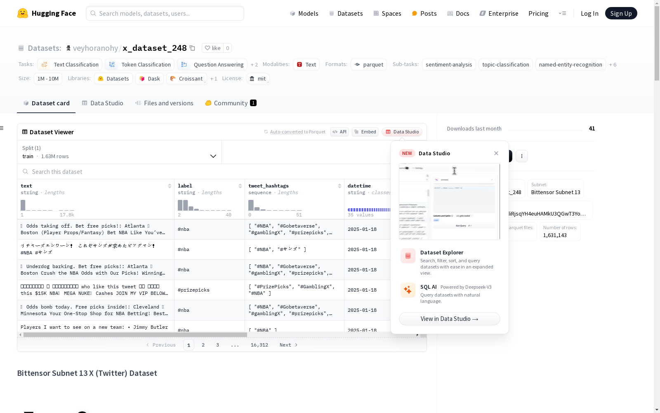Expand the +6 additional sub-tasks
This screenshot has width=660, height=413.
[613, 64]
